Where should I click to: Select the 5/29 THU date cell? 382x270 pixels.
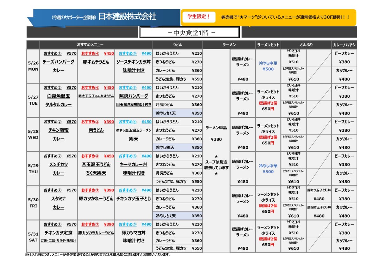[33, 169]
